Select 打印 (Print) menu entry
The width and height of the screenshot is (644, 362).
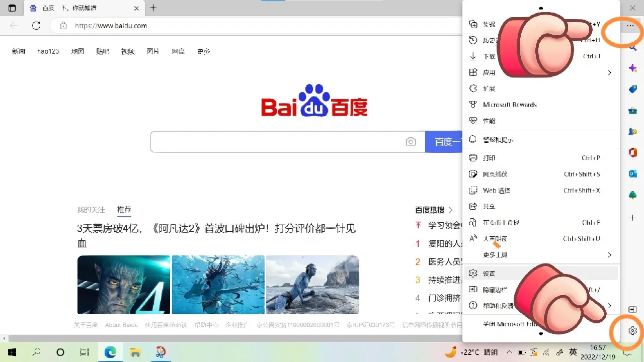point(541,158)
